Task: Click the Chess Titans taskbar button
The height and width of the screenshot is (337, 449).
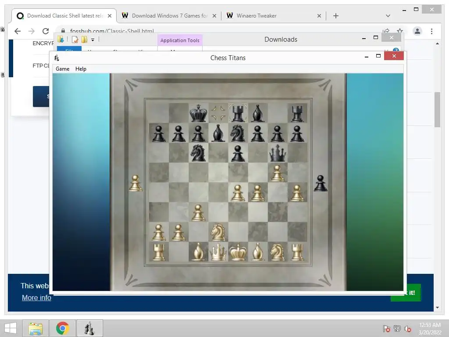Action: point(89,328)
